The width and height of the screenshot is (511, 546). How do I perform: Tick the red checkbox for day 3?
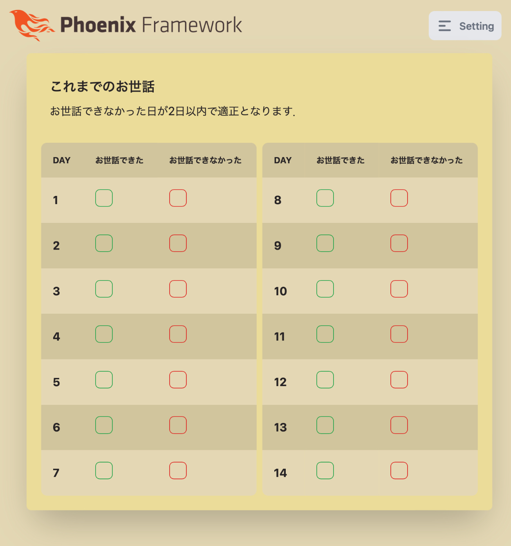178,289
